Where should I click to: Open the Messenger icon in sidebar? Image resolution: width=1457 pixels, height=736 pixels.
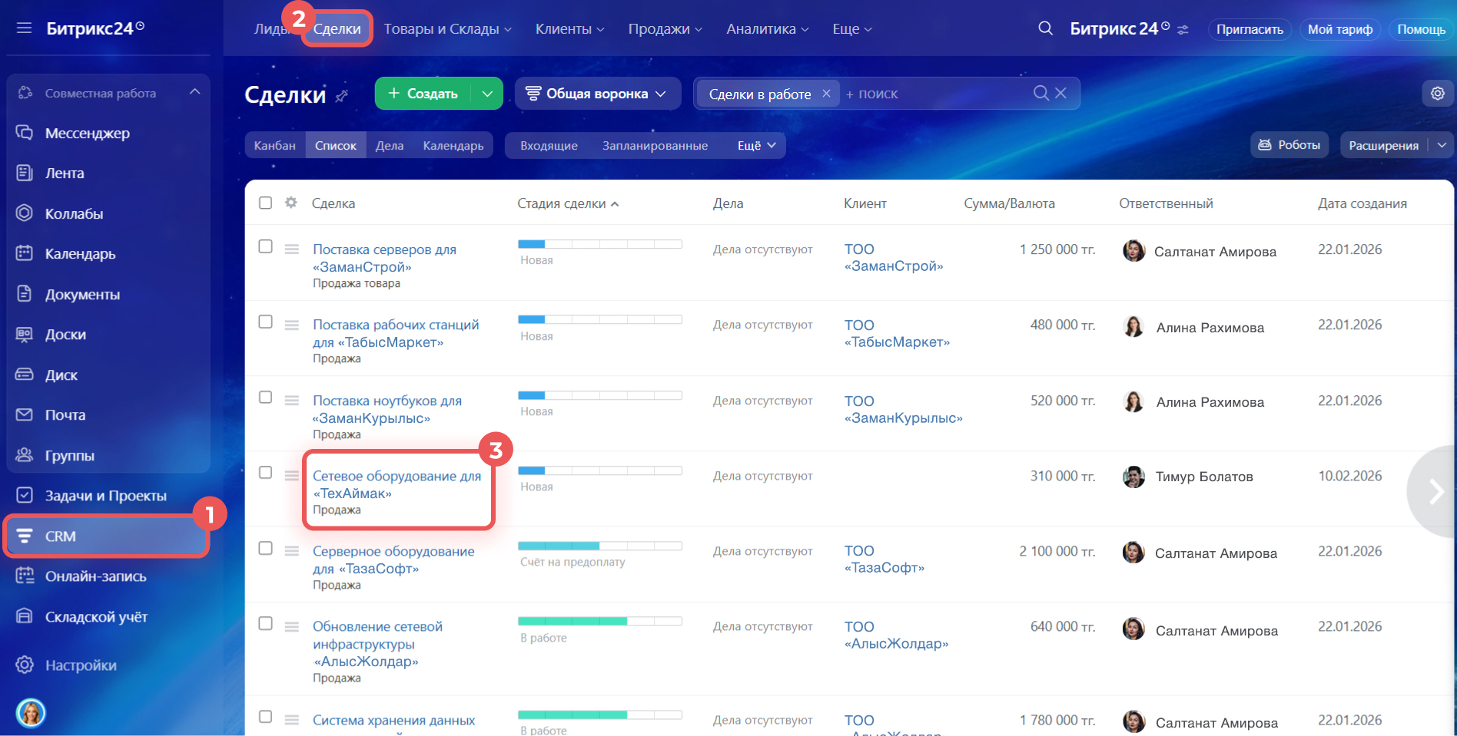pyautogui.click(x=25, y=133)
